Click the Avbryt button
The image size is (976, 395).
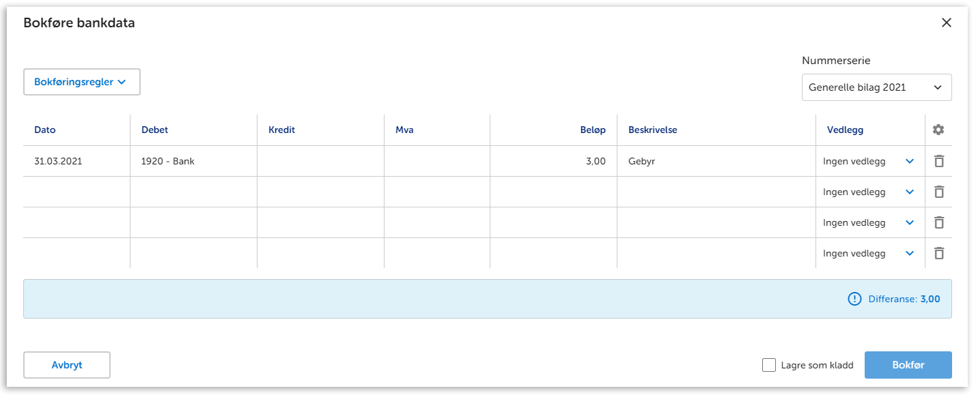click(x=67, y=365)
